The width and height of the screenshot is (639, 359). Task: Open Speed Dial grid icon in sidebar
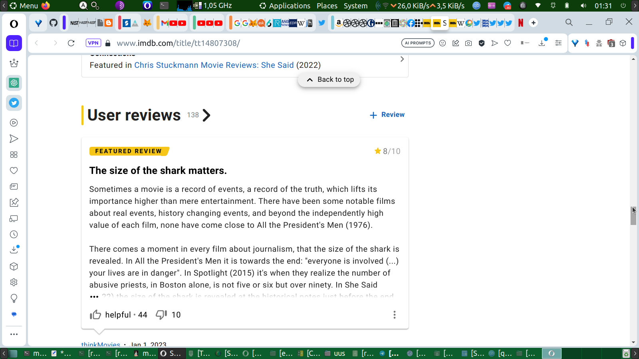(x=14, y=155)
